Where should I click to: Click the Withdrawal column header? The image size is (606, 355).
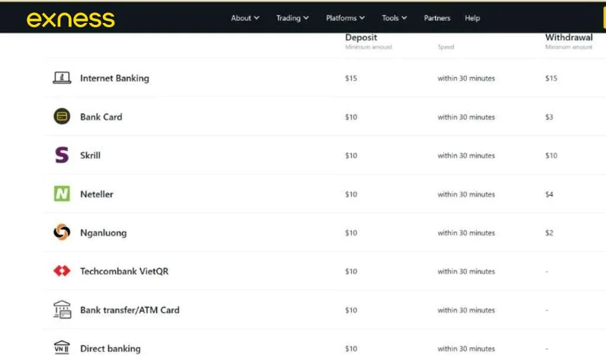pos(569,37)
